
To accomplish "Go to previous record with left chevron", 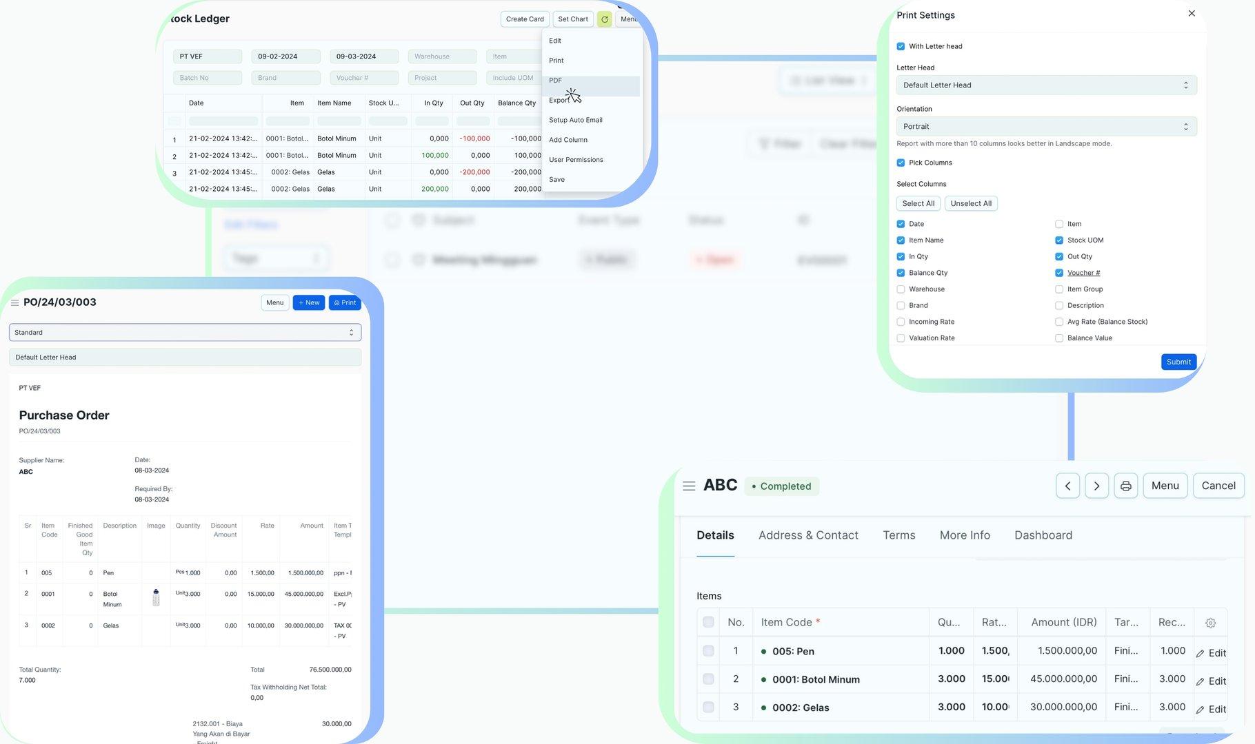I will coord(1067,486).
